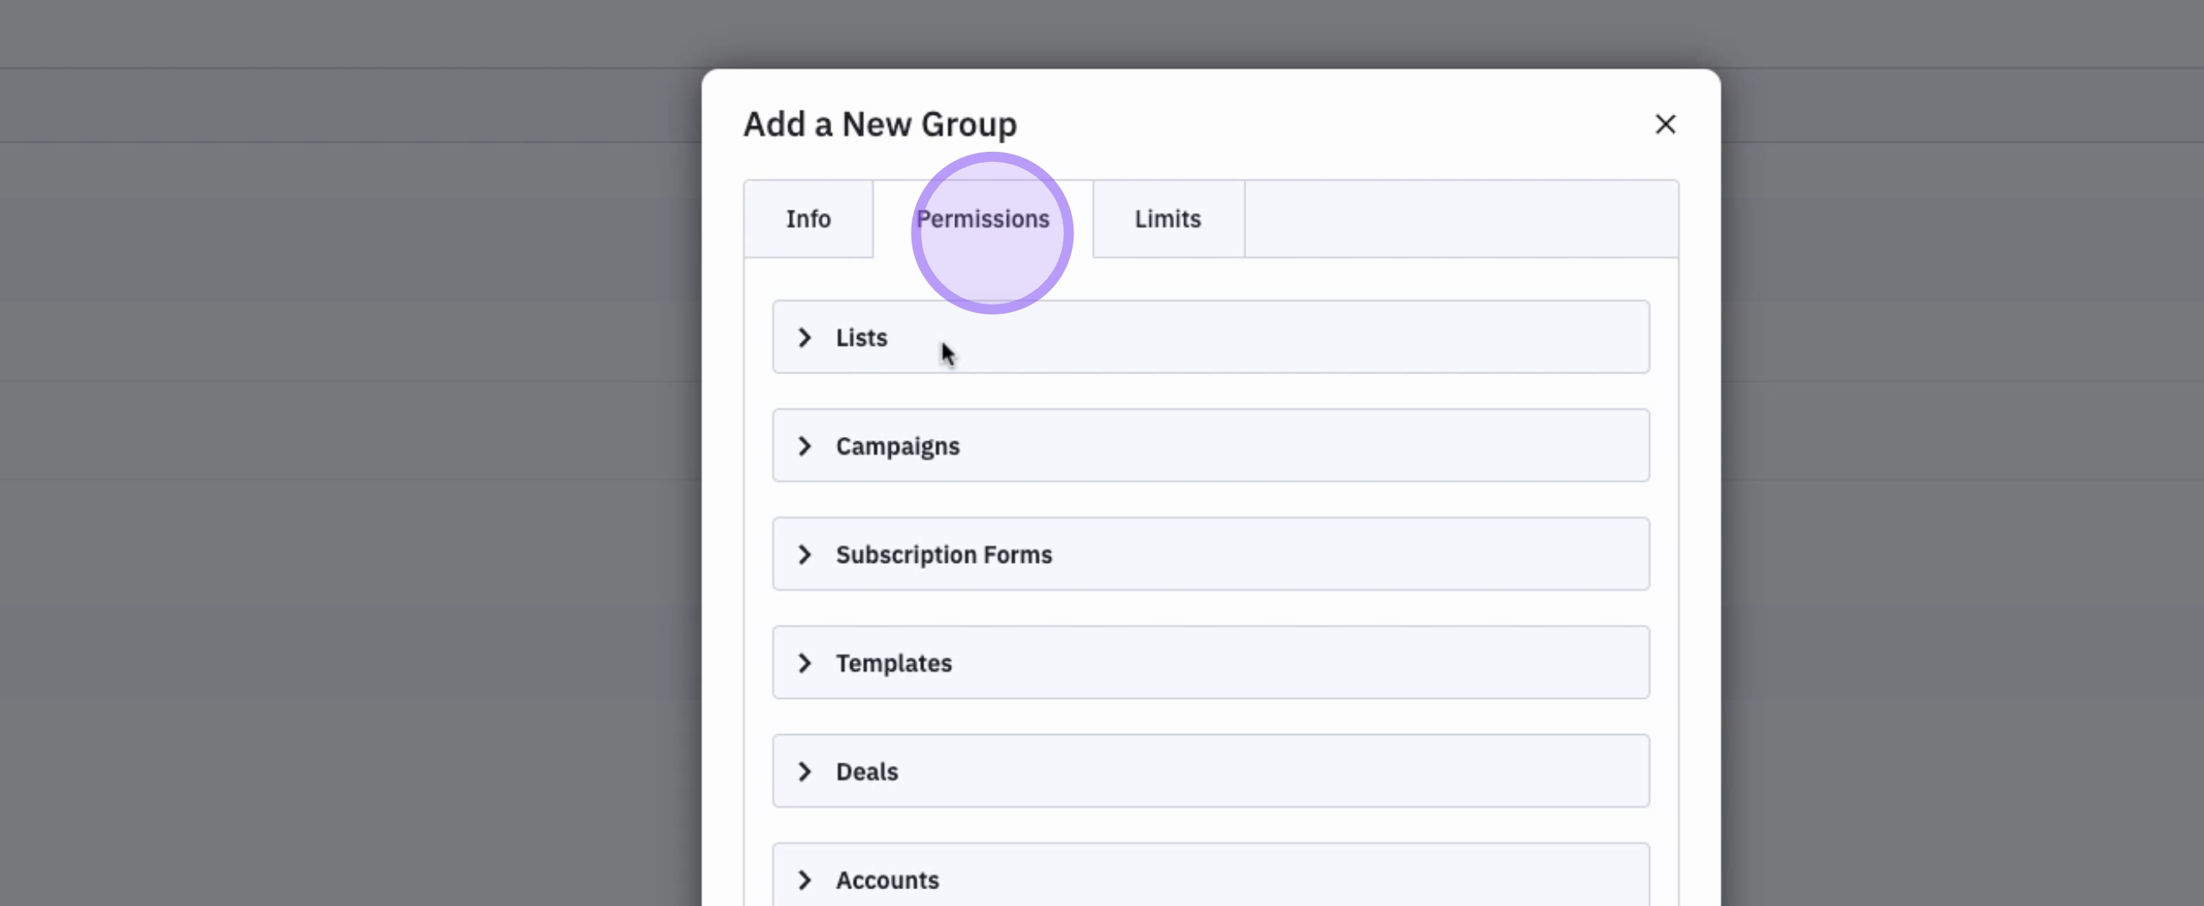This screenshot has height=906, width=2204.
Task: Close the Add a New Group dialog
Action: coord(1665,124)
